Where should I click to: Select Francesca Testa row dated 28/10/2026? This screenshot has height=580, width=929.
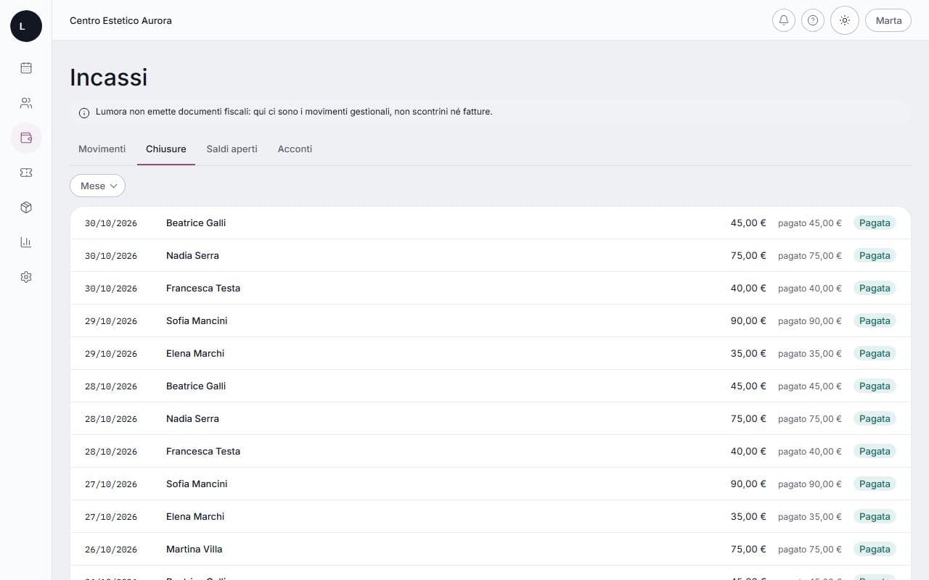coord(491,451)
